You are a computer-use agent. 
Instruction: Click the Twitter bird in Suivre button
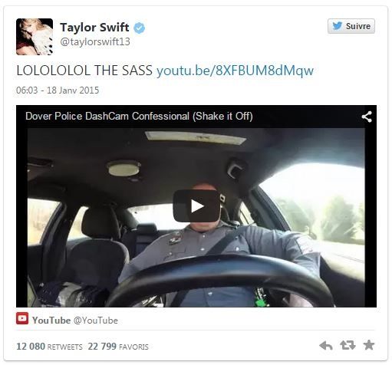(337, 26)
